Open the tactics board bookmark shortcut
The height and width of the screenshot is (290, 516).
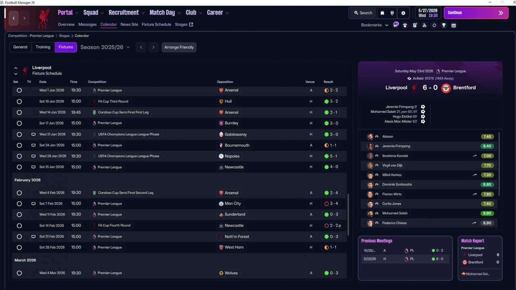click(415, 25)
